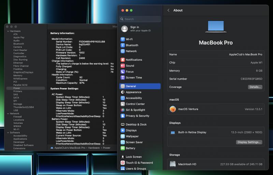Click the Siri & Spotlight icon
The width and height of the screenshot is (273, 175).
[123, 110]
